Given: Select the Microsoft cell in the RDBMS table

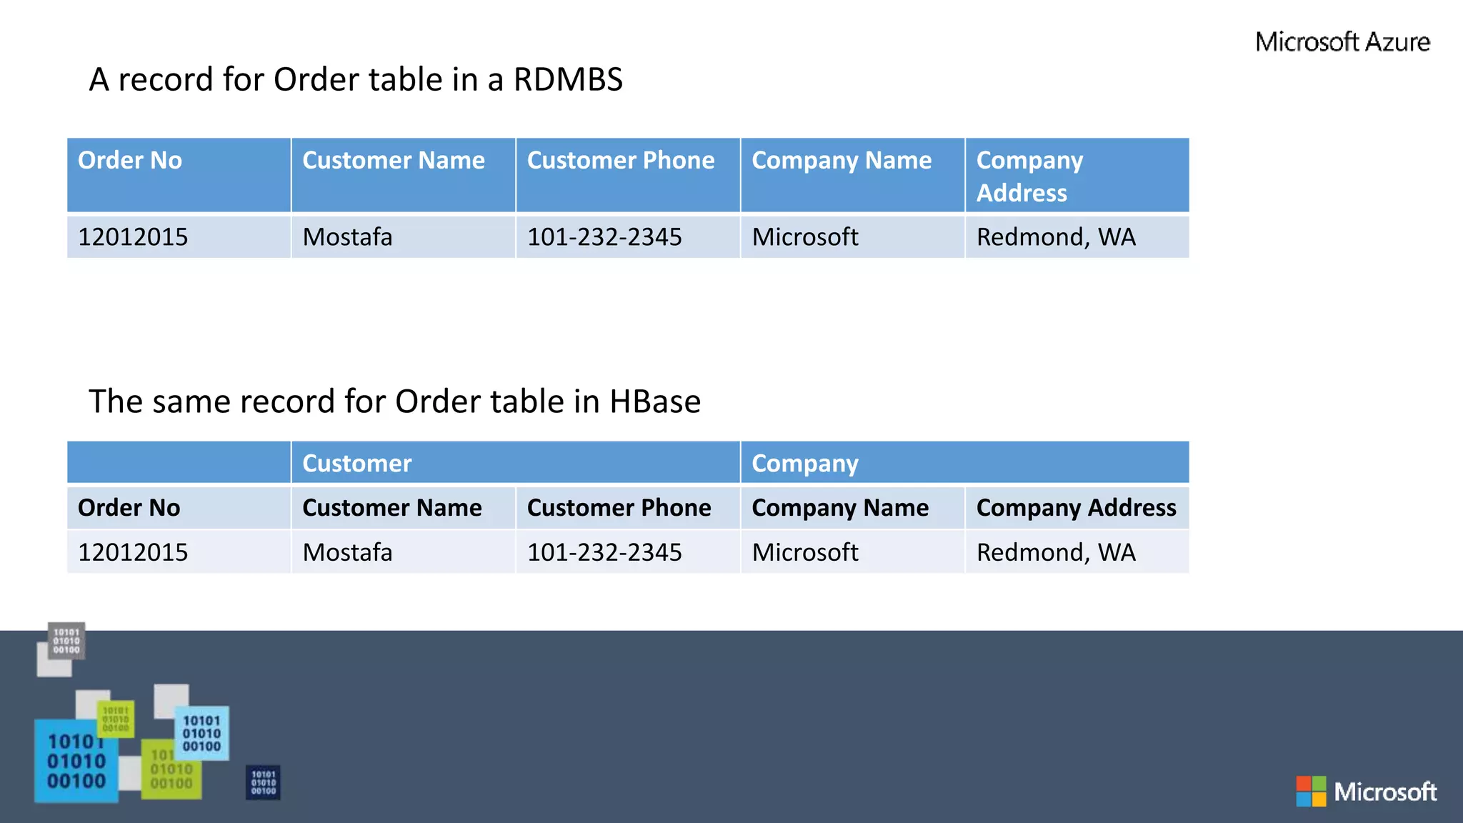Looking at the screenshot, I should coord(853,236).
